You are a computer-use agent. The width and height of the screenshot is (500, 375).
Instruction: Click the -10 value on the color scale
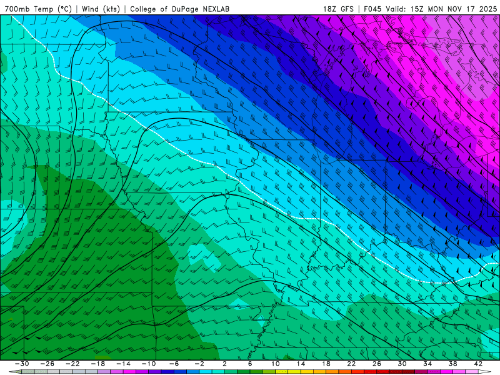pos(149,364)
